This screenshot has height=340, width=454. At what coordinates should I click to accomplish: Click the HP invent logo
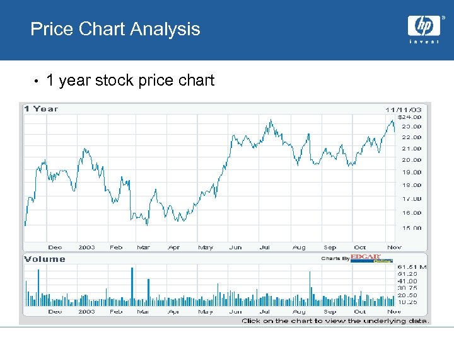point(424,30)
